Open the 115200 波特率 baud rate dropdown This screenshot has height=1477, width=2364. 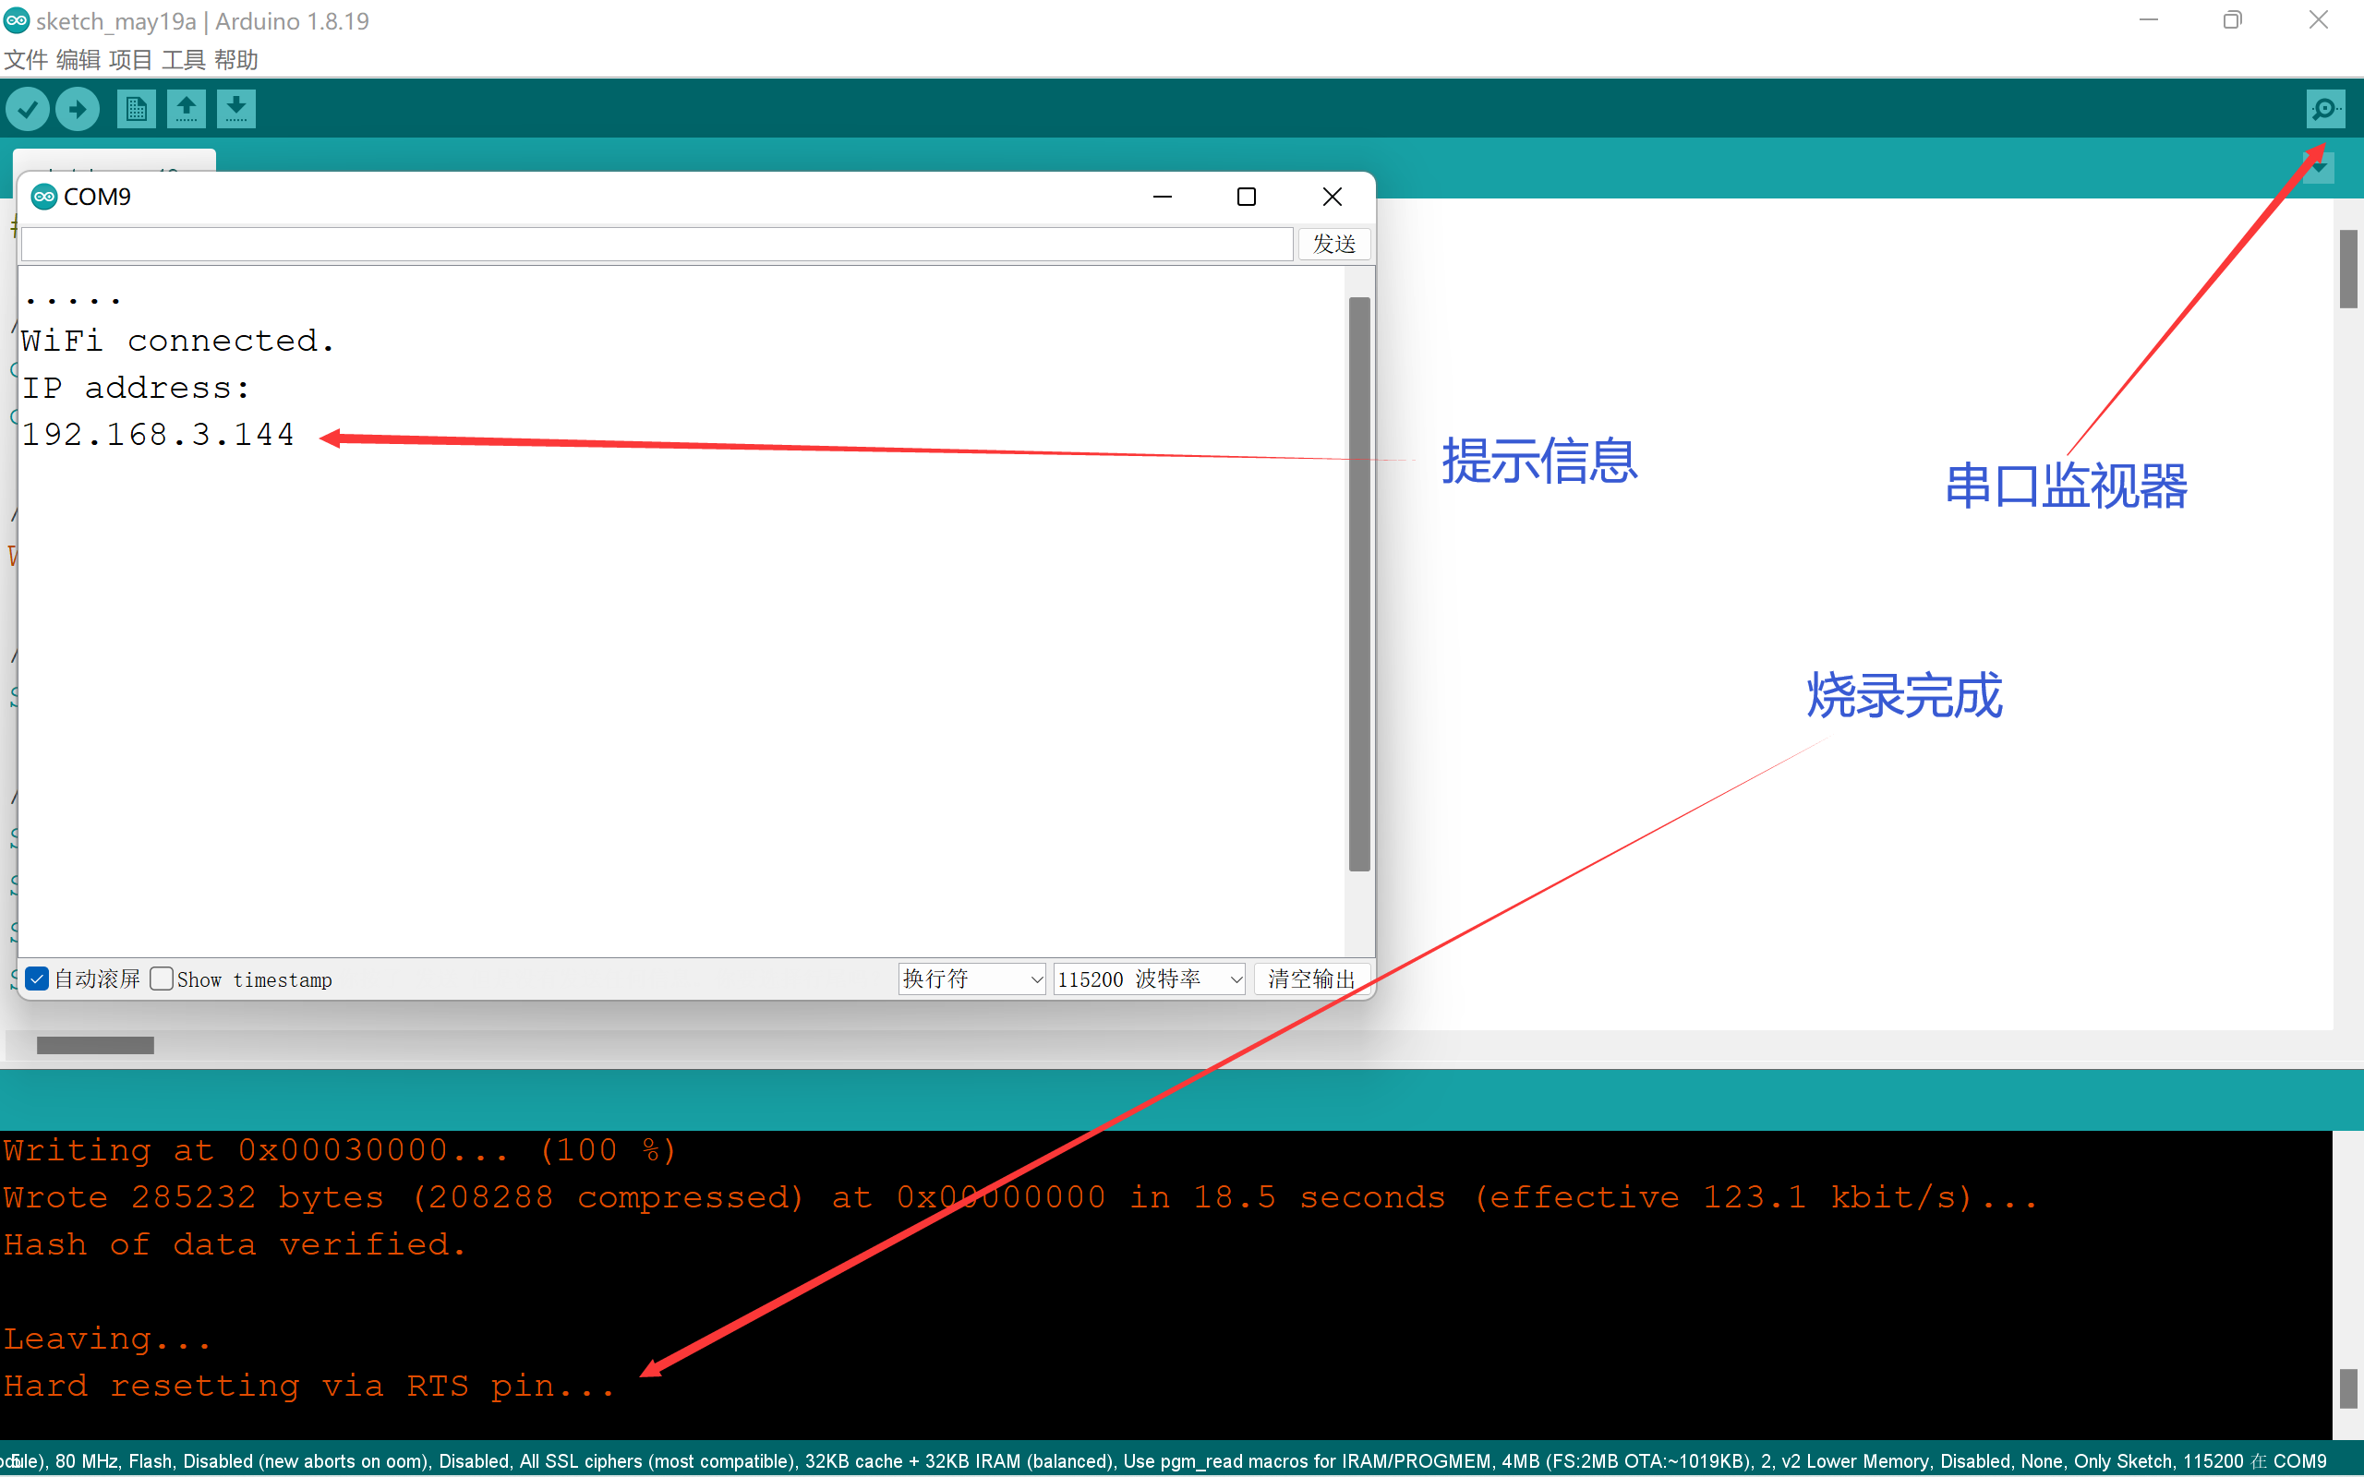[x=1149, y=979]
